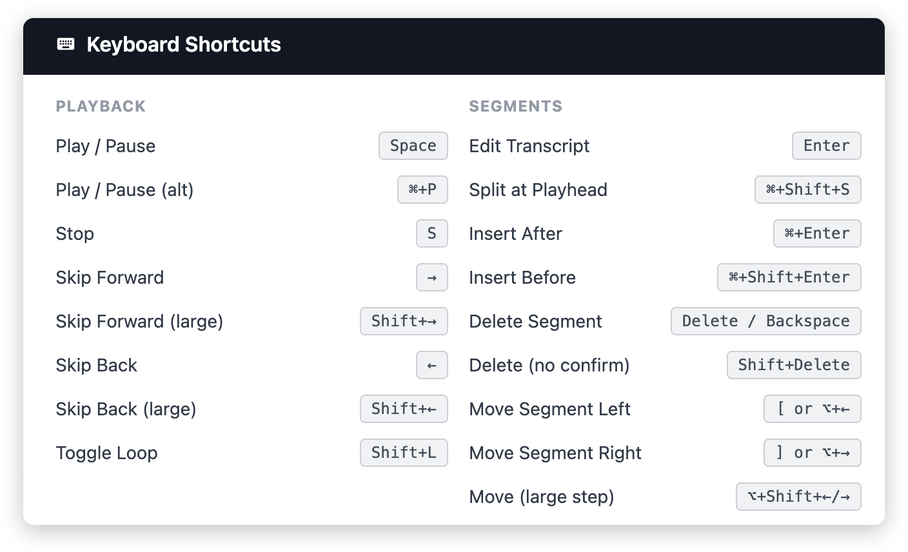Image resolution: width=908 pixels, height=552 pixels.
Task: Click the S key badge for Stop
Action: (431, 233)
